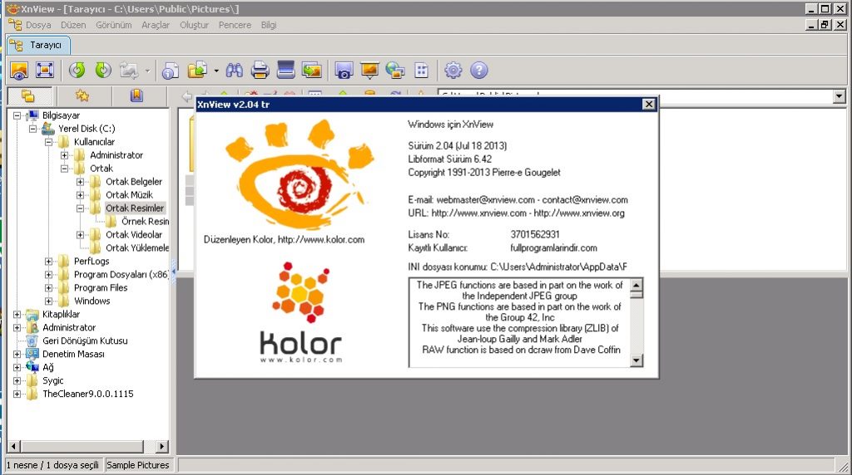Expand the PerfLogs folder in tree
The width and height of the screenshot is (852, 475).
(x=50, y=262)
